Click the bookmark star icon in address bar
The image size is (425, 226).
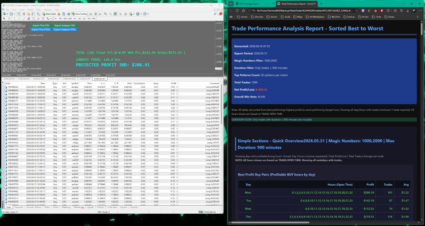click(357, 11)
